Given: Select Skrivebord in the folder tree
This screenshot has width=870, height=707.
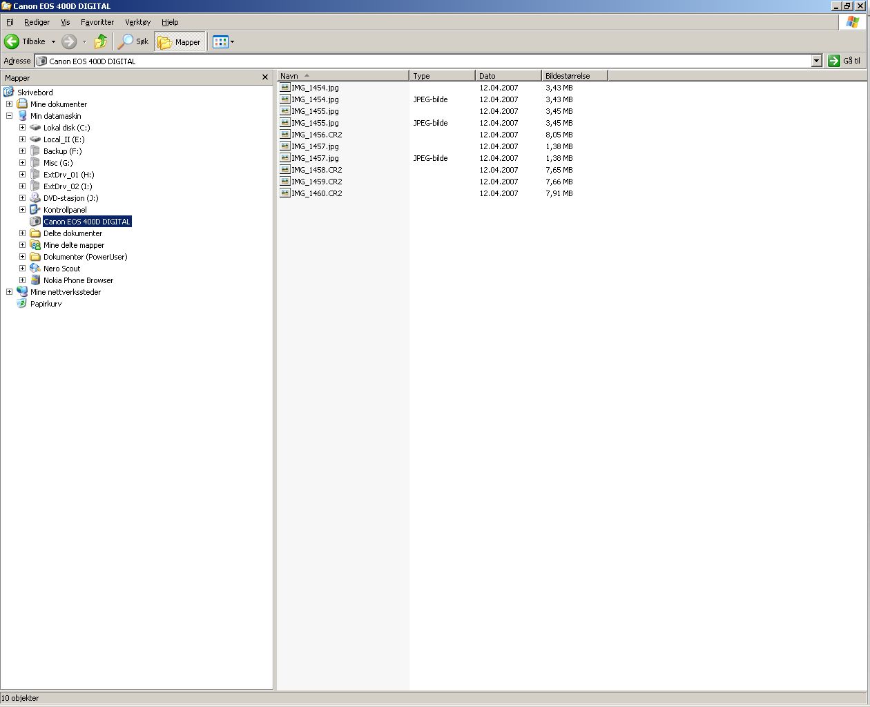Looking at the screenshot, I should click(35, 92).
